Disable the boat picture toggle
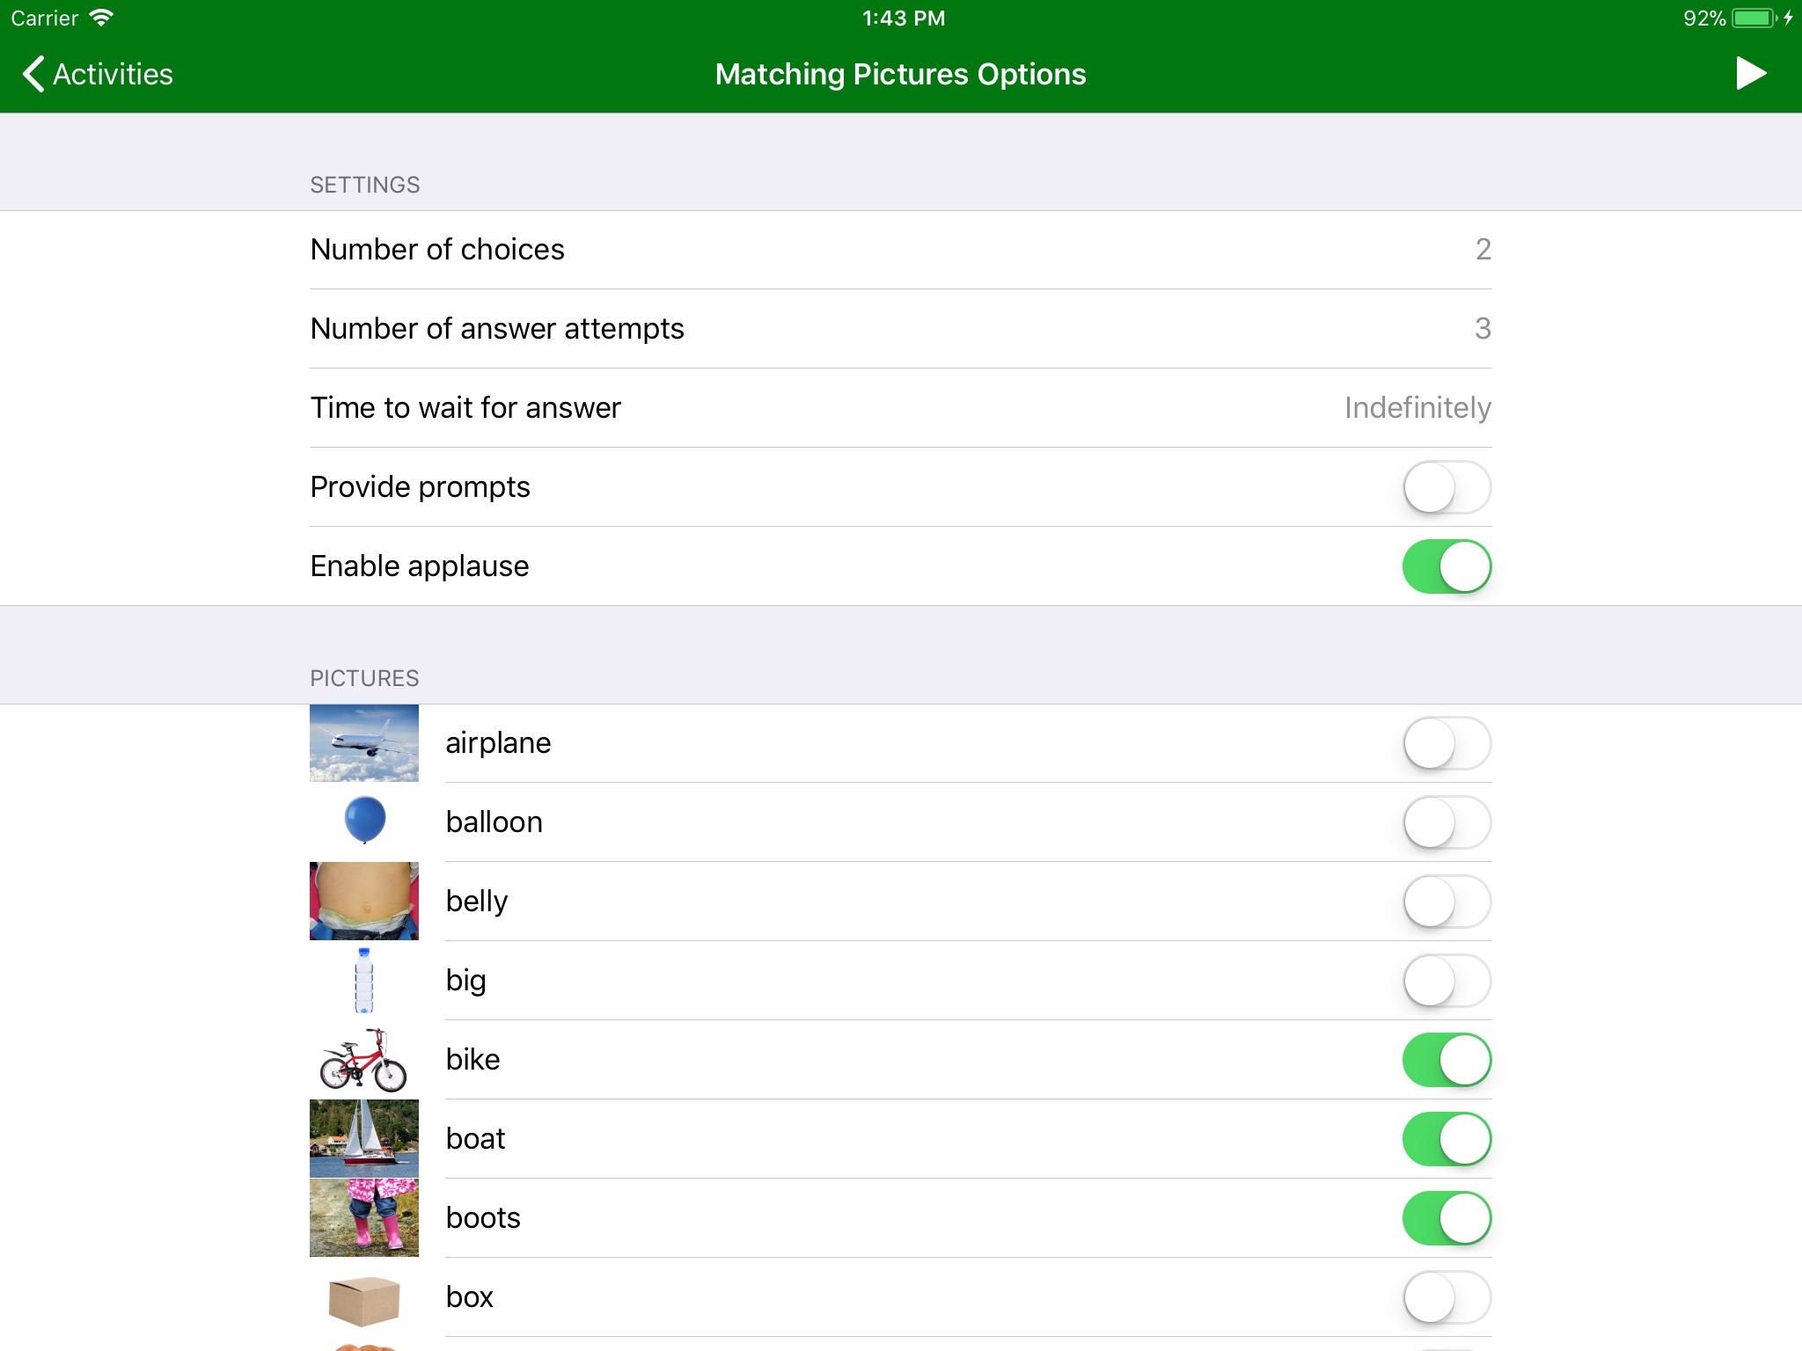Screen dimensions: 1802x1351 (x=1445, y=1136)
